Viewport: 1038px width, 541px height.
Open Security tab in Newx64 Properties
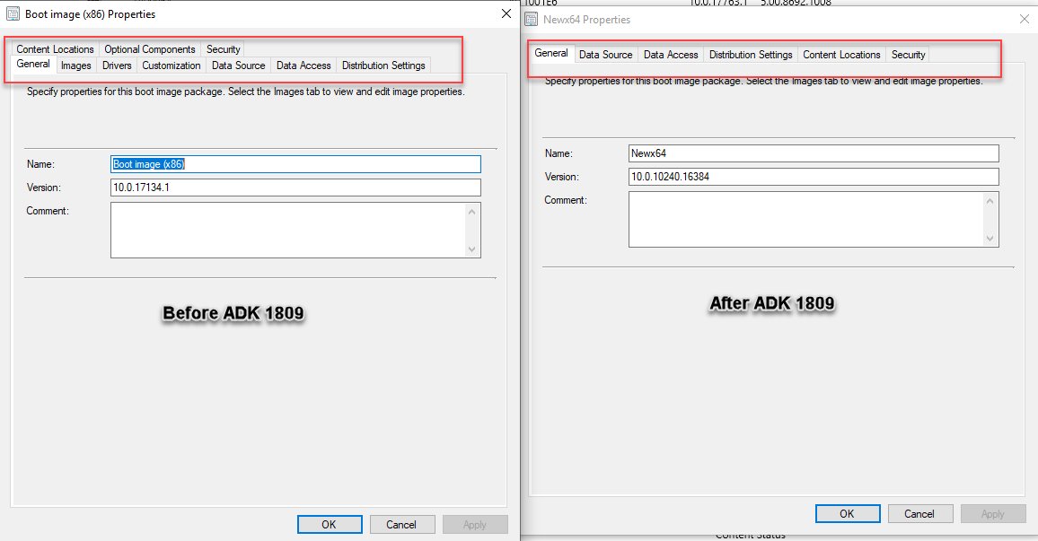(x=909, y=55)
